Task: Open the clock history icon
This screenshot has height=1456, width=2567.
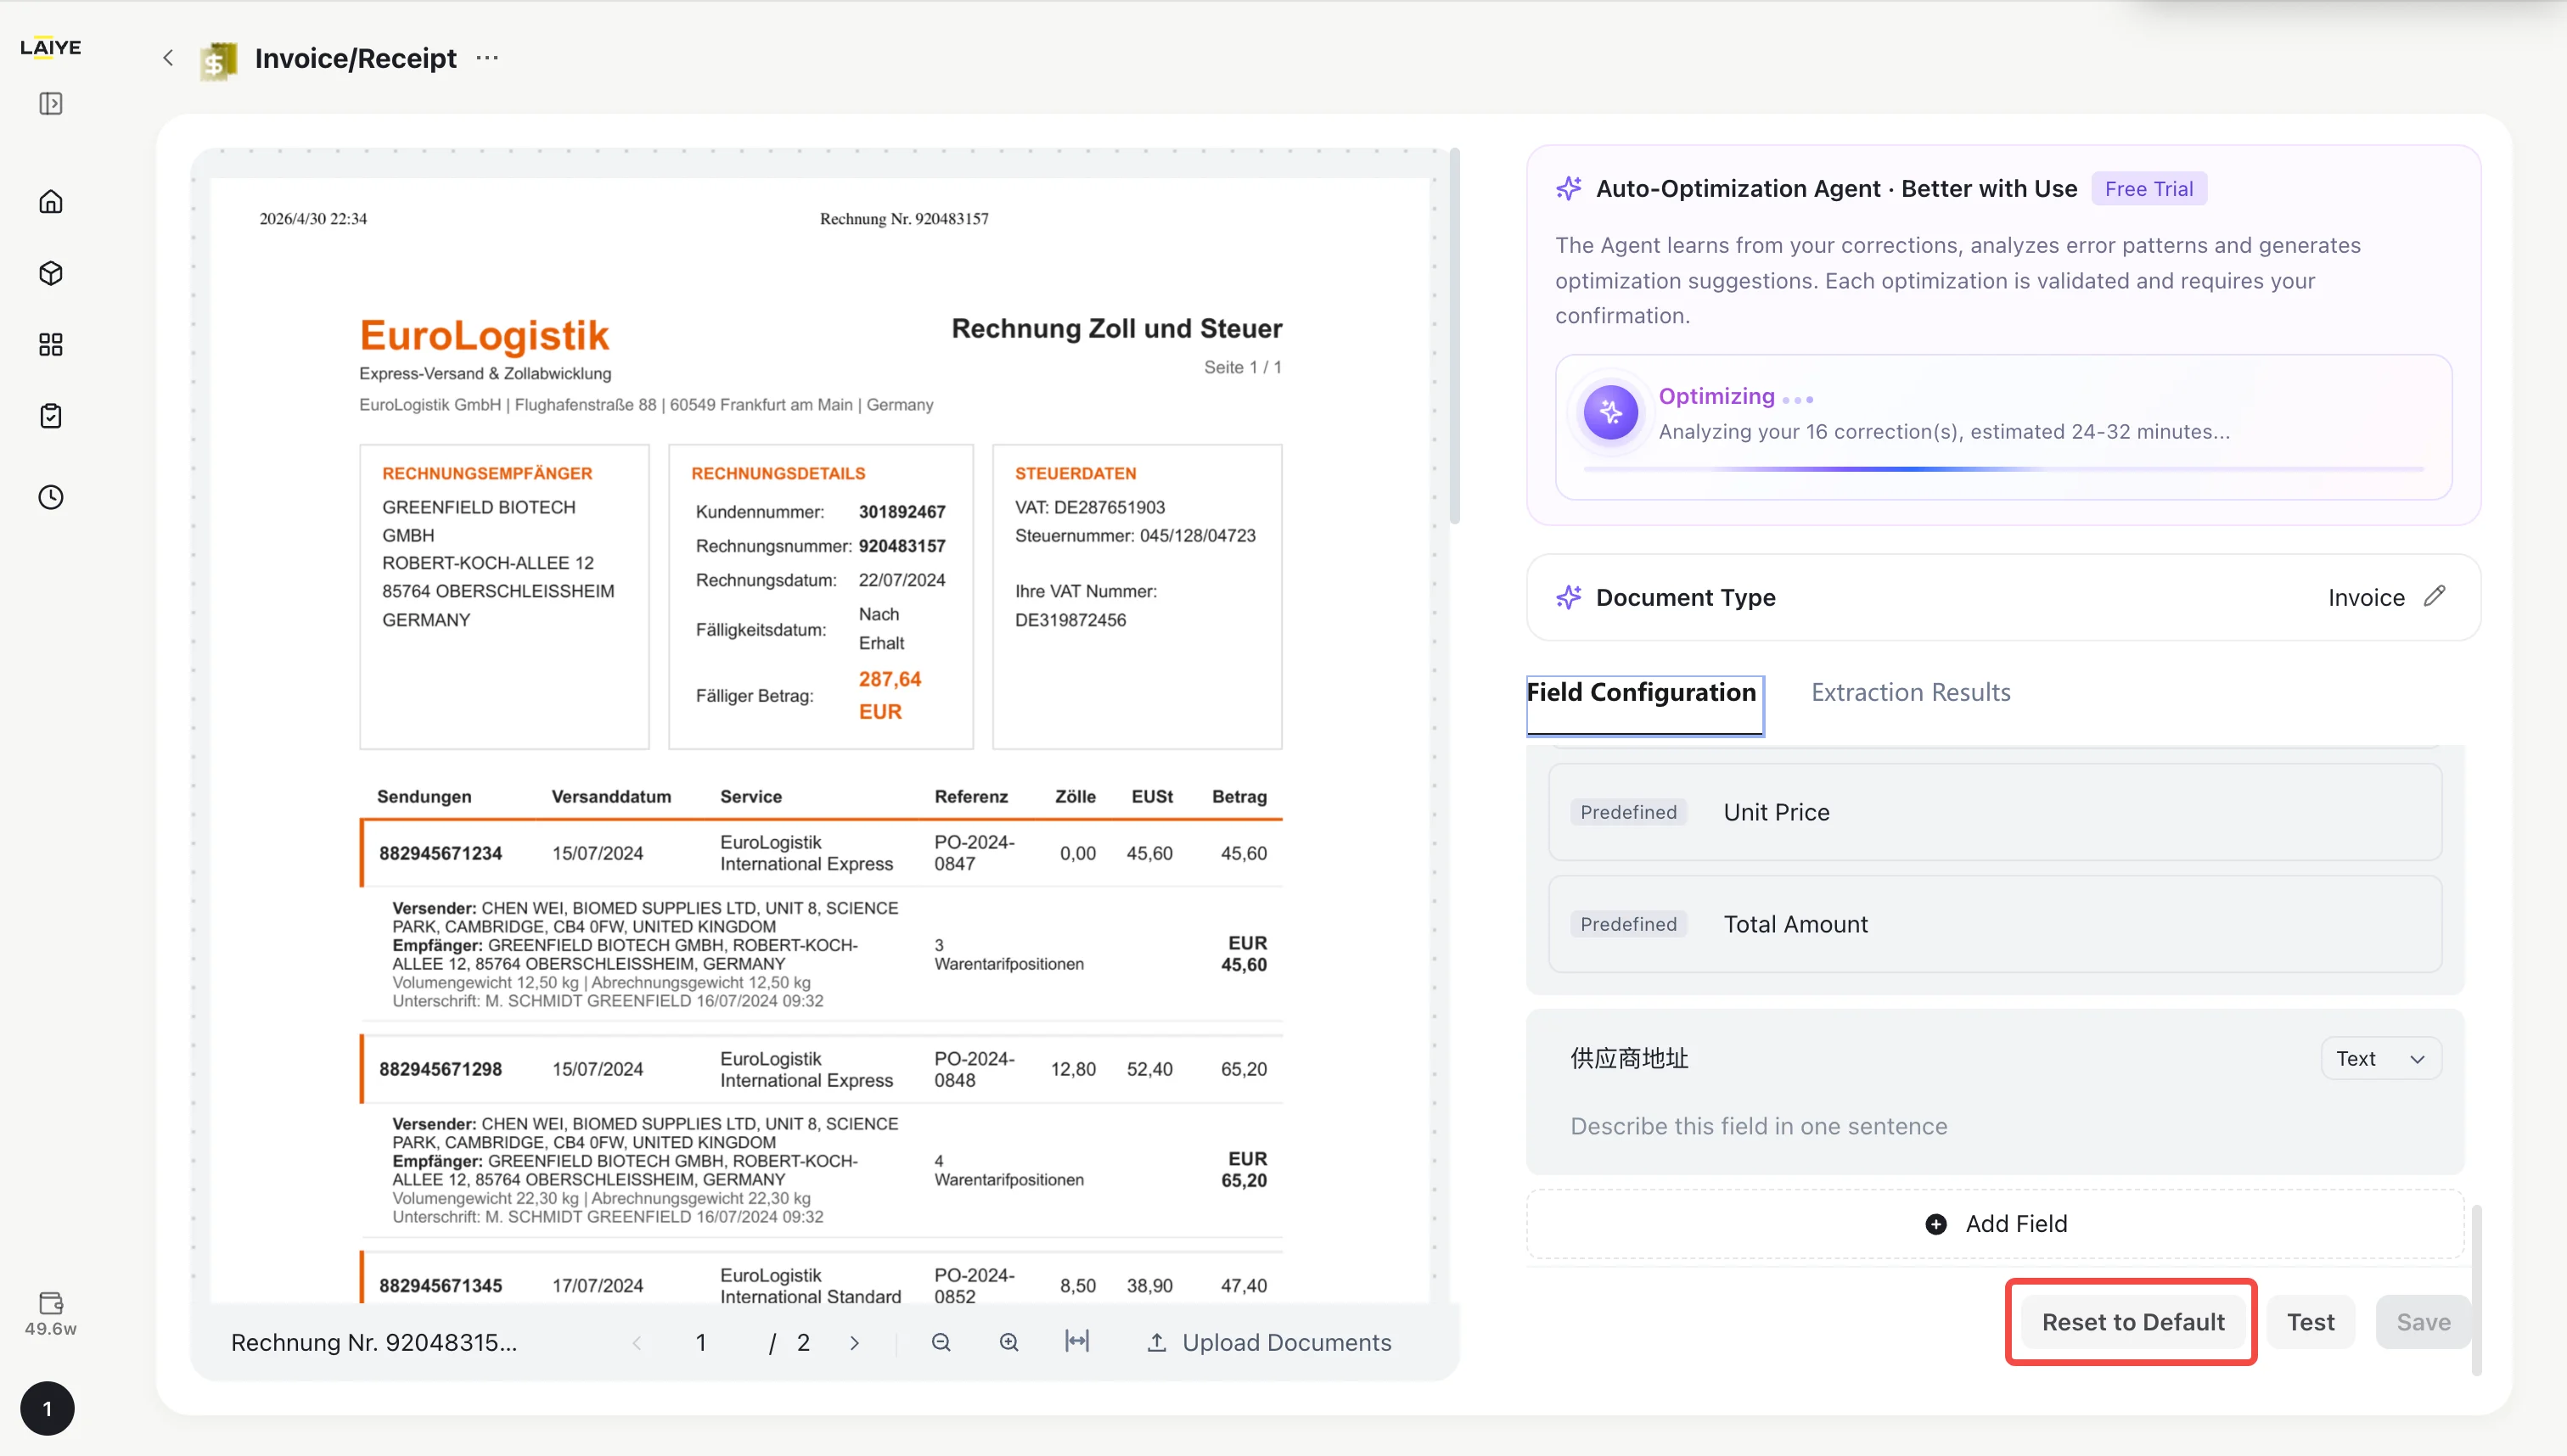Action: [51, 497]
